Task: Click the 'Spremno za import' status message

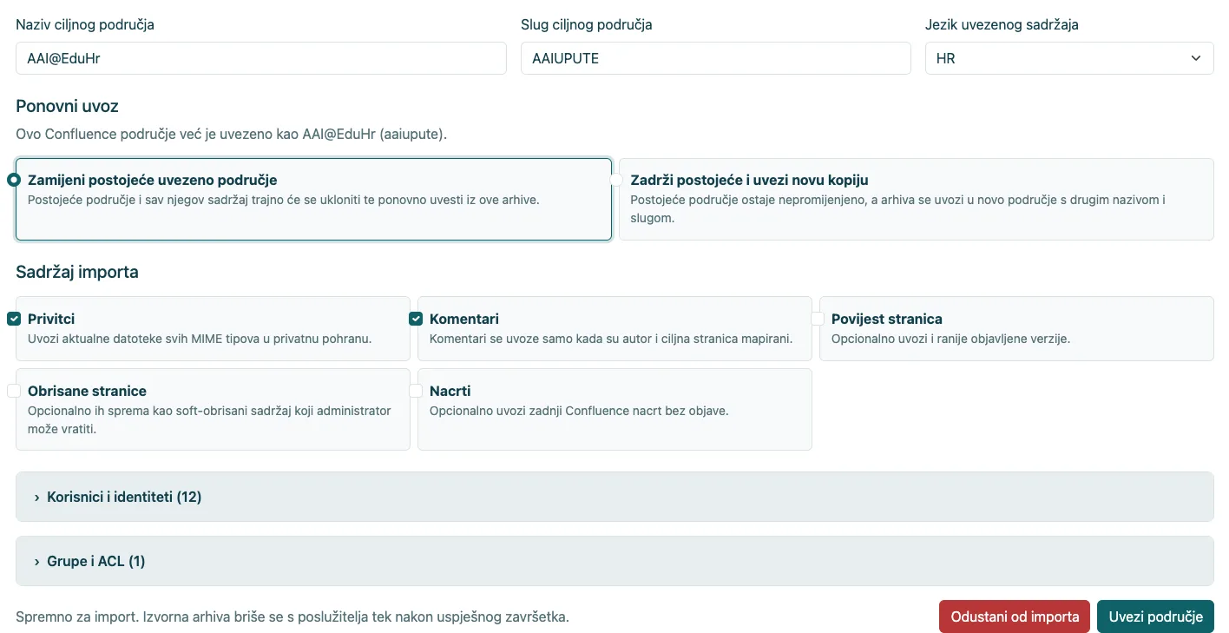Action: [x=292, y=617]
